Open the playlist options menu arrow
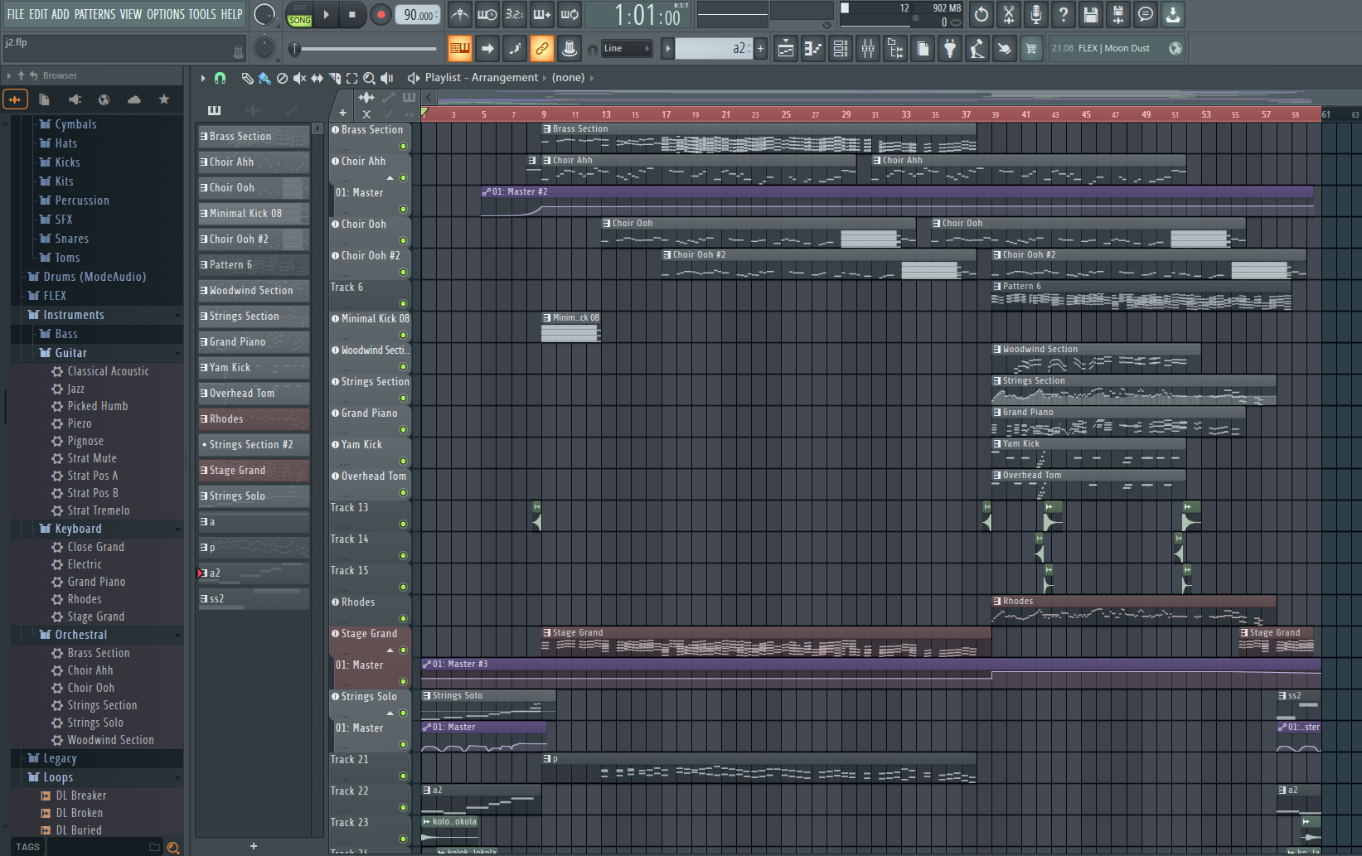Screen dimensions: 1362x856 203,78
